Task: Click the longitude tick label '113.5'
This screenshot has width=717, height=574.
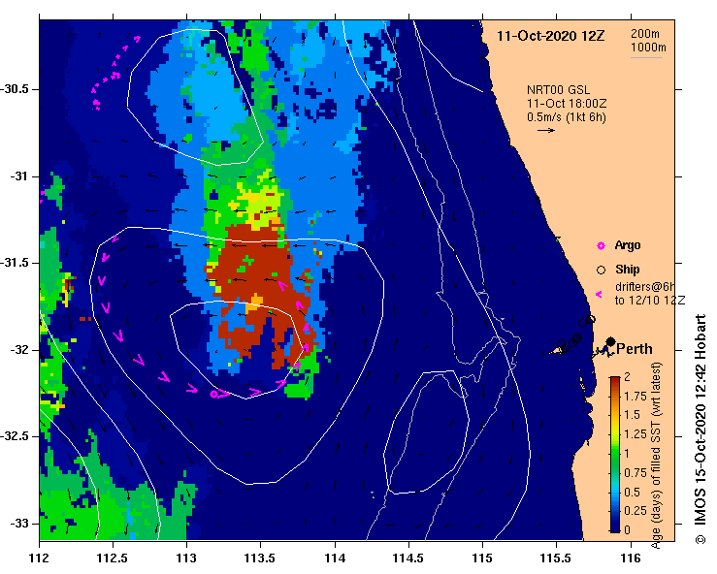Action: (x=261, y=558)
